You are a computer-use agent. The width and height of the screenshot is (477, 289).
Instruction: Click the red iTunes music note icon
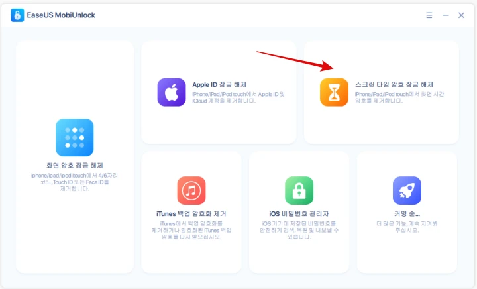point(191,190)
